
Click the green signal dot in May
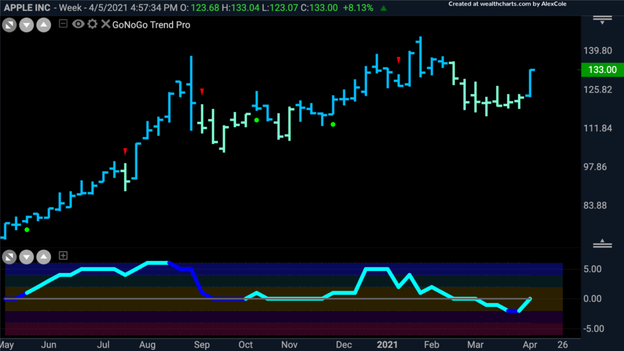[27, 230]
